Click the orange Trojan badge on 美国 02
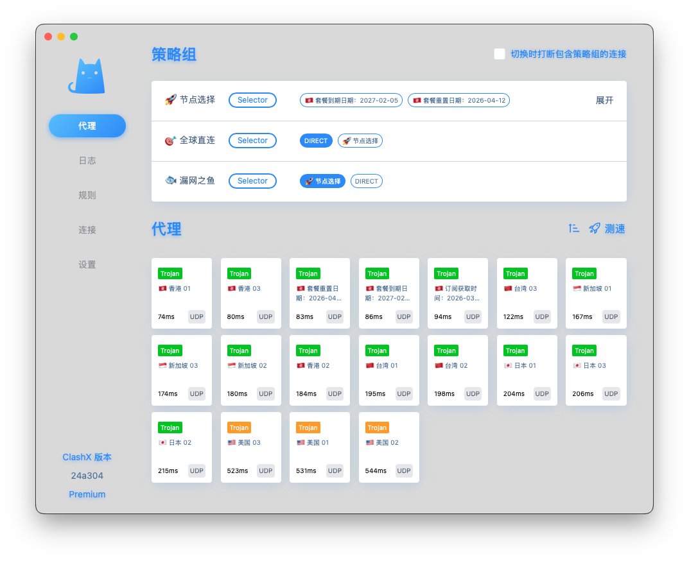This screenshot has width=689, height=561. point(377,428)
